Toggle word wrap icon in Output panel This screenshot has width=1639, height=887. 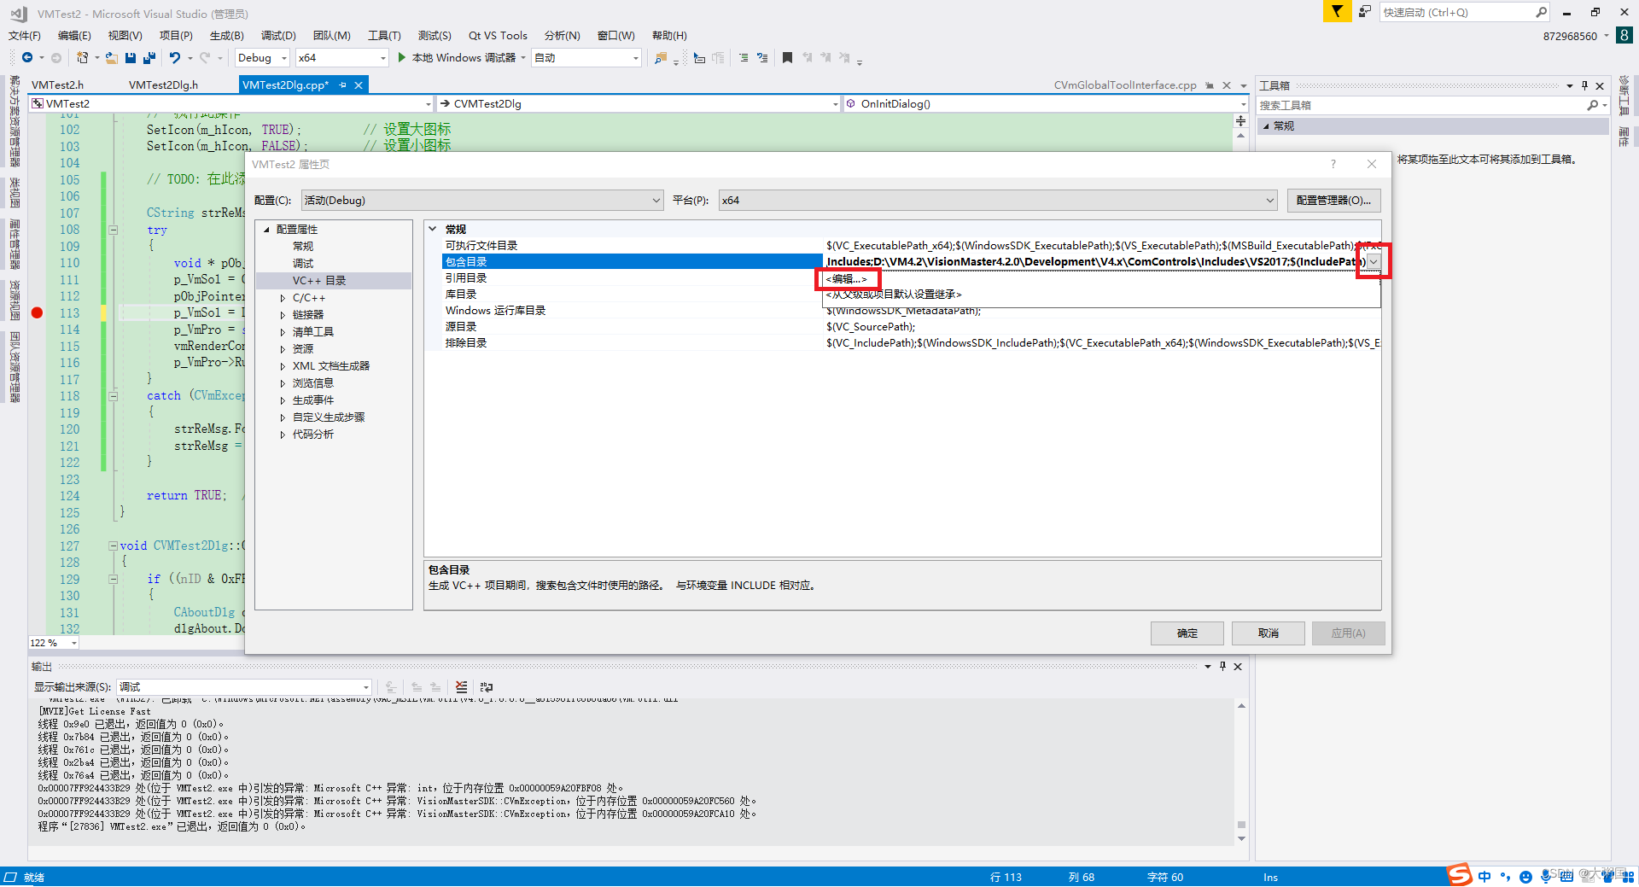[x=487, y=686]
